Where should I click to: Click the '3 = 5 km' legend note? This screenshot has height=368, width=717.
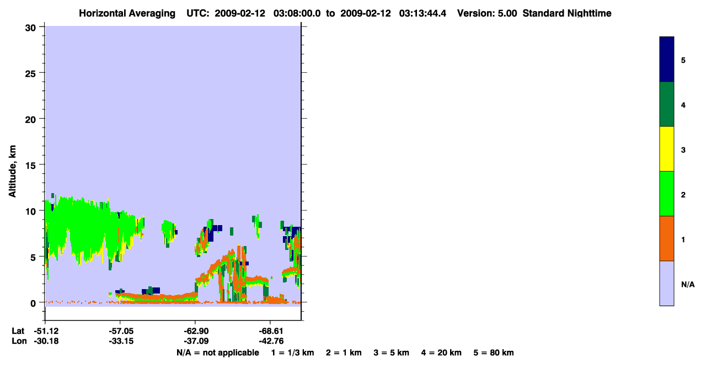pos(392,353)
